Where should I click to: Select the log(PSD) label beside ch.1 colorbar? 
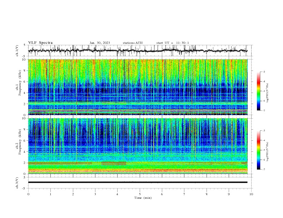pos(267,93)
